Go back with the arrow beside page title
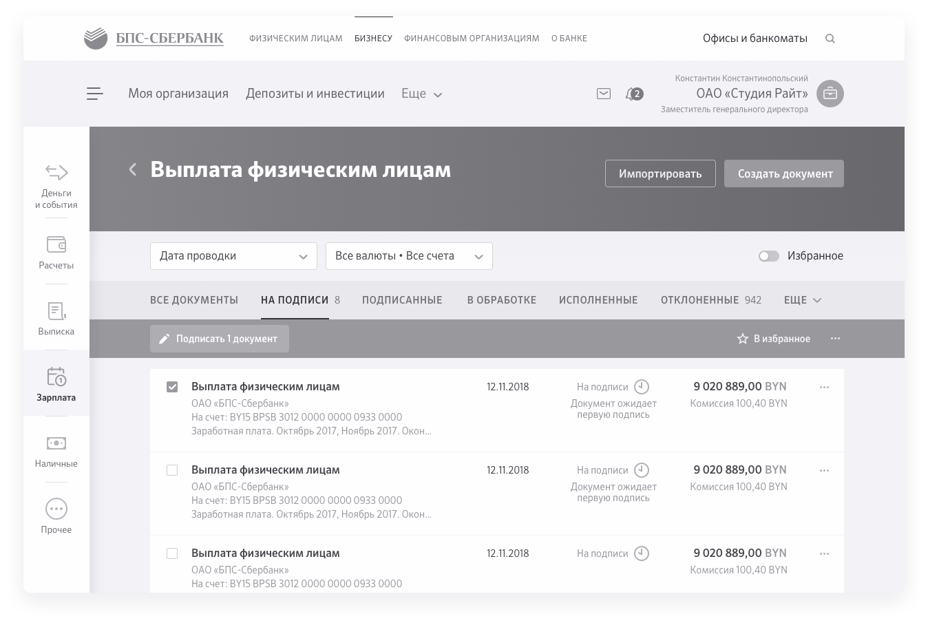Image resolution: width=928 pixels, height=623 pixels. pyautogui.click(x=133, y=169)
